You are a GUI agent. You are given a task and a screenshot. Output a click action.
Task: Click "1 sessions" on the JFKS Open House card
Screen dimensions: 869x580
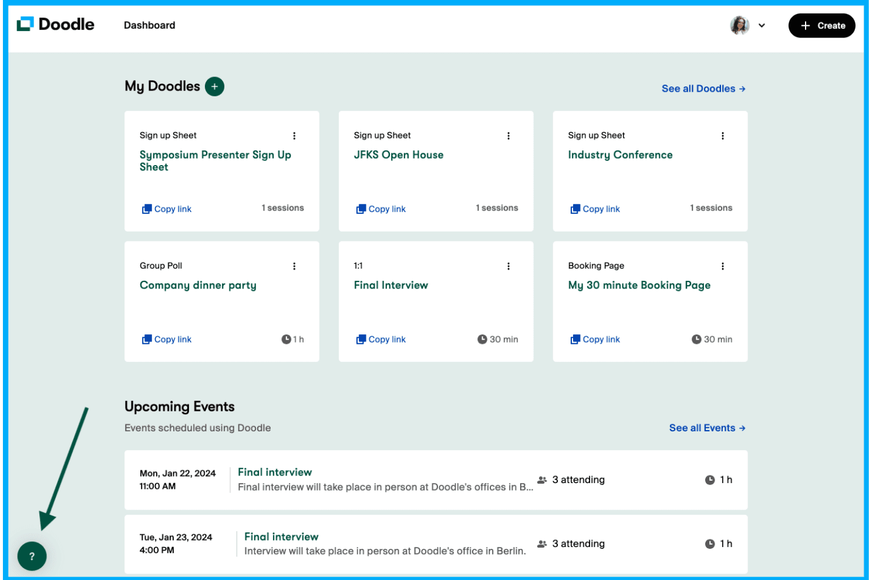[497, 208]
